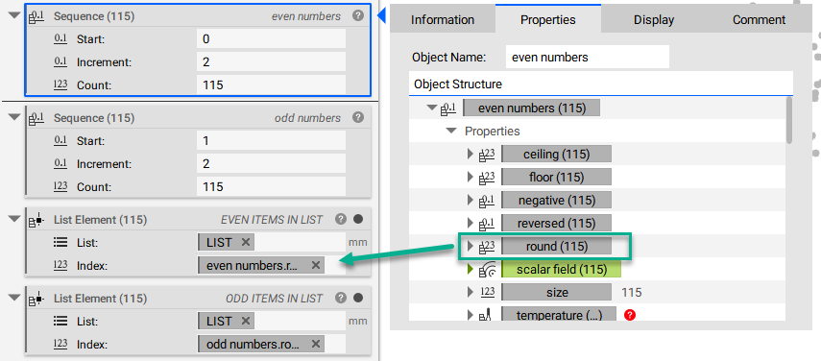This screenshot has height=361, width=821.
Task: Collapse the odd numbers Sequence block
Action: [x=14, y=118]
